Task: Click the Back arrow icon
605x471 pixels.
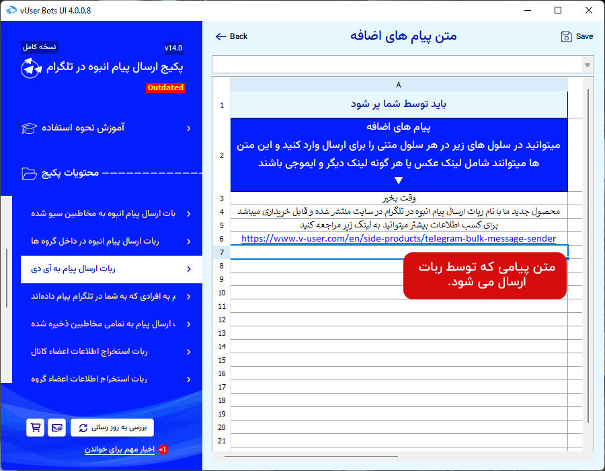Action: pos(220,36)
